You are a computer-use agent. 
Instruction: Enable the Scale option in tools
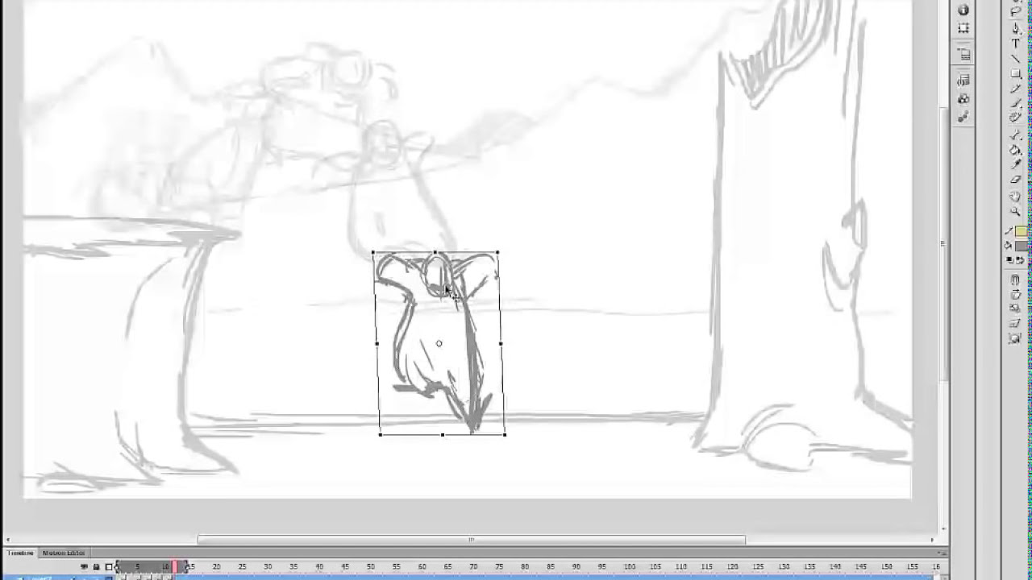click(1015, 309)
